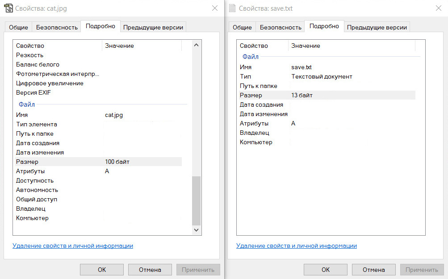
Task: Select the Цифровое увеличение row
Action: 97,83
